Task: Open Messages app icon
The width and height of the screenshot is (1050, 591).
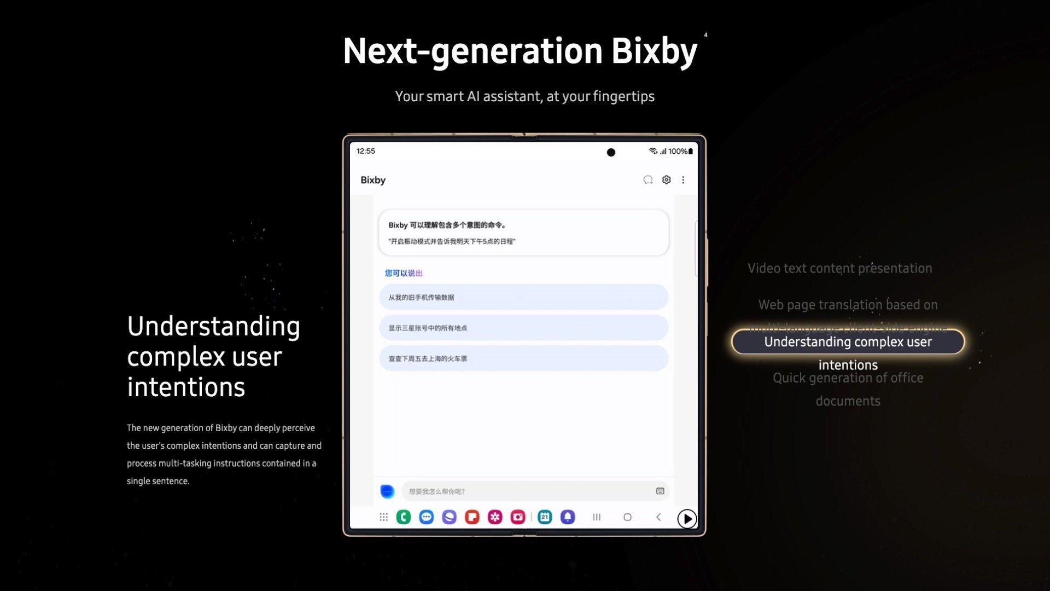Action: 426,517
